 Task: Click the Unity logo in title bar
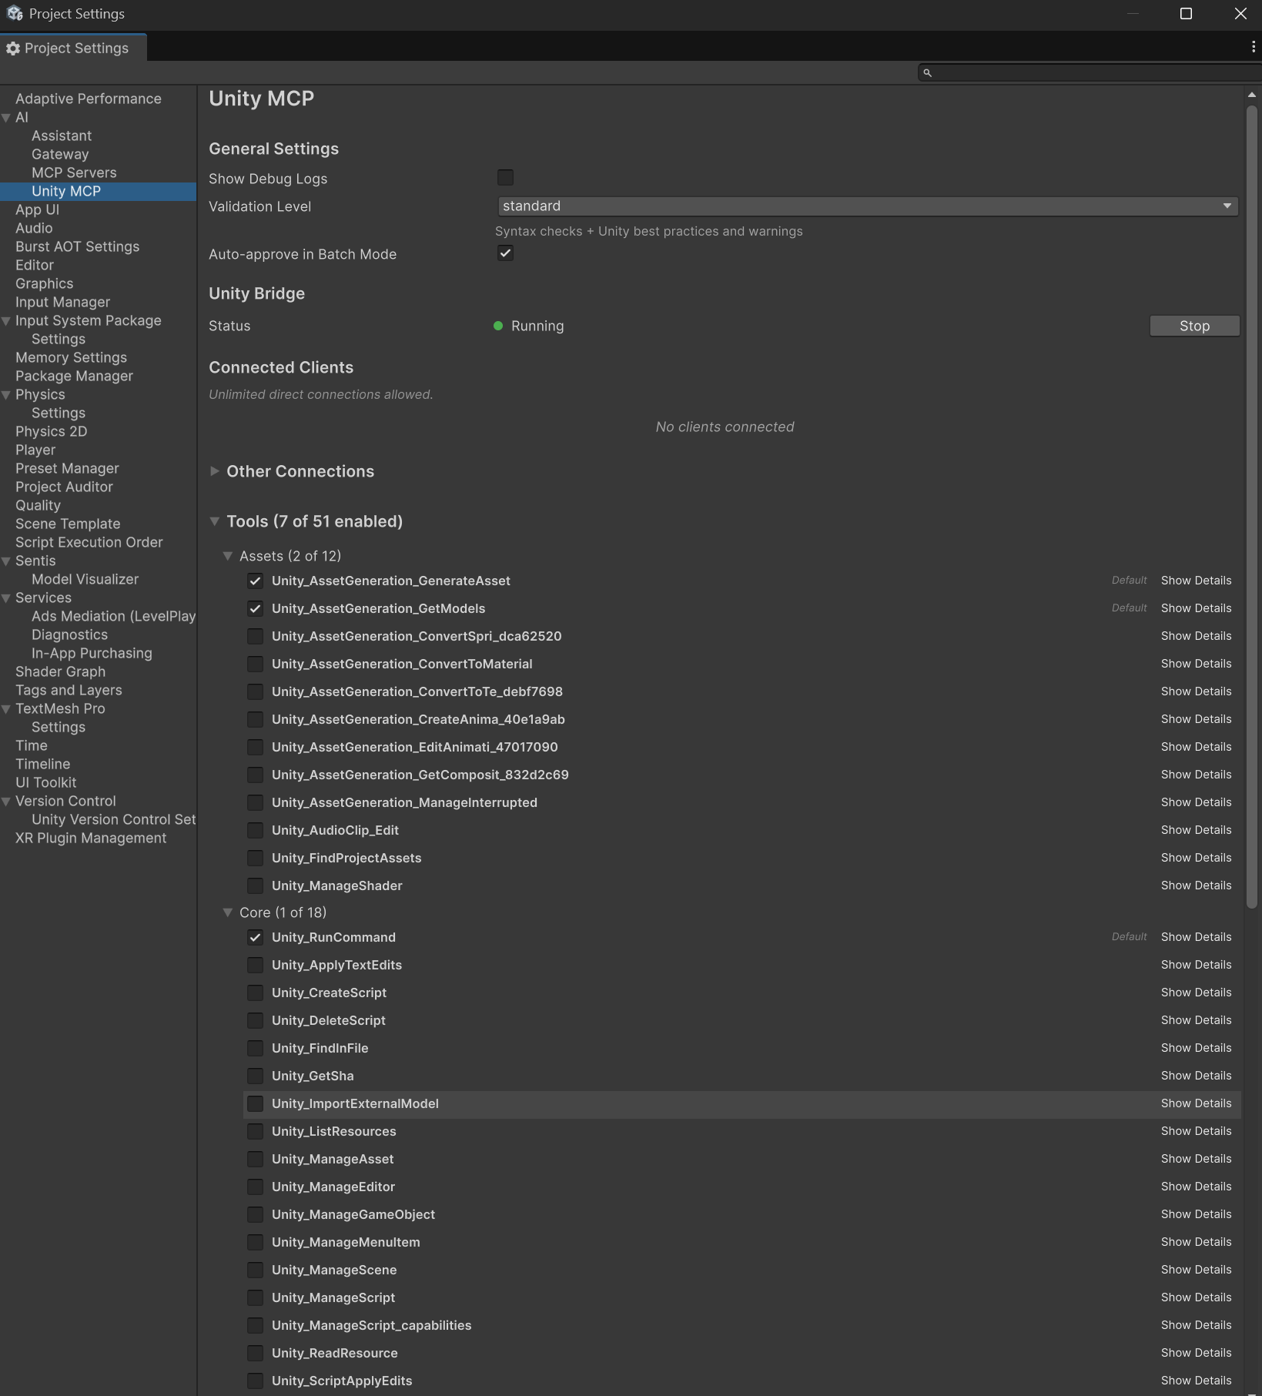click(x=15, y=14)
